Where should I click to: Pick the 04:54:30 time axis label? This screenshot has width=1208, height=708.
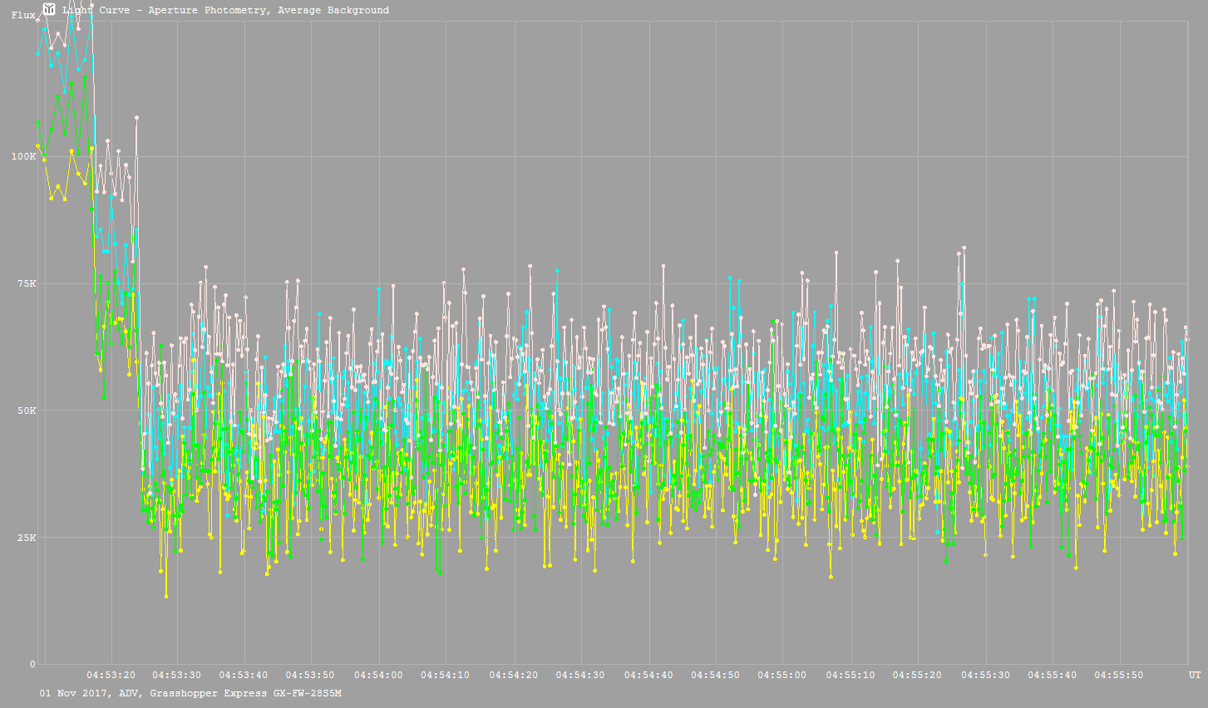point(580,676)
